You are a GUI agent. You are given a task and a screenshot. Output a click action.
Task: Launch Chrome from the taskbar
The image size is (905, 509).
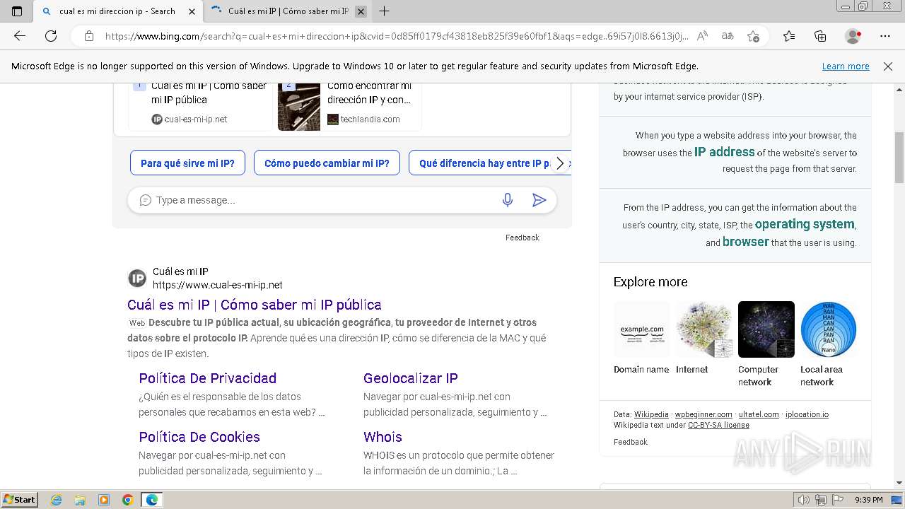pyautogui.click(x=127, y=500)
